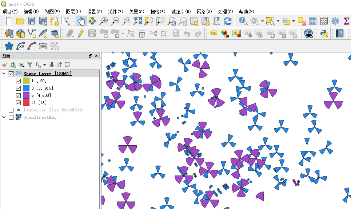Image resolution: width=351 pixels, height=209 pixels.
Task: Open dropdown beside the select by form icon
Action: pyautogui.click(x=294, y=21)
